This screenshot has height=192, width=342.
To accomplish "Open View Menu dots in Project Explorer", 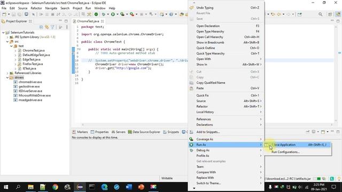I will click(67, 27).
